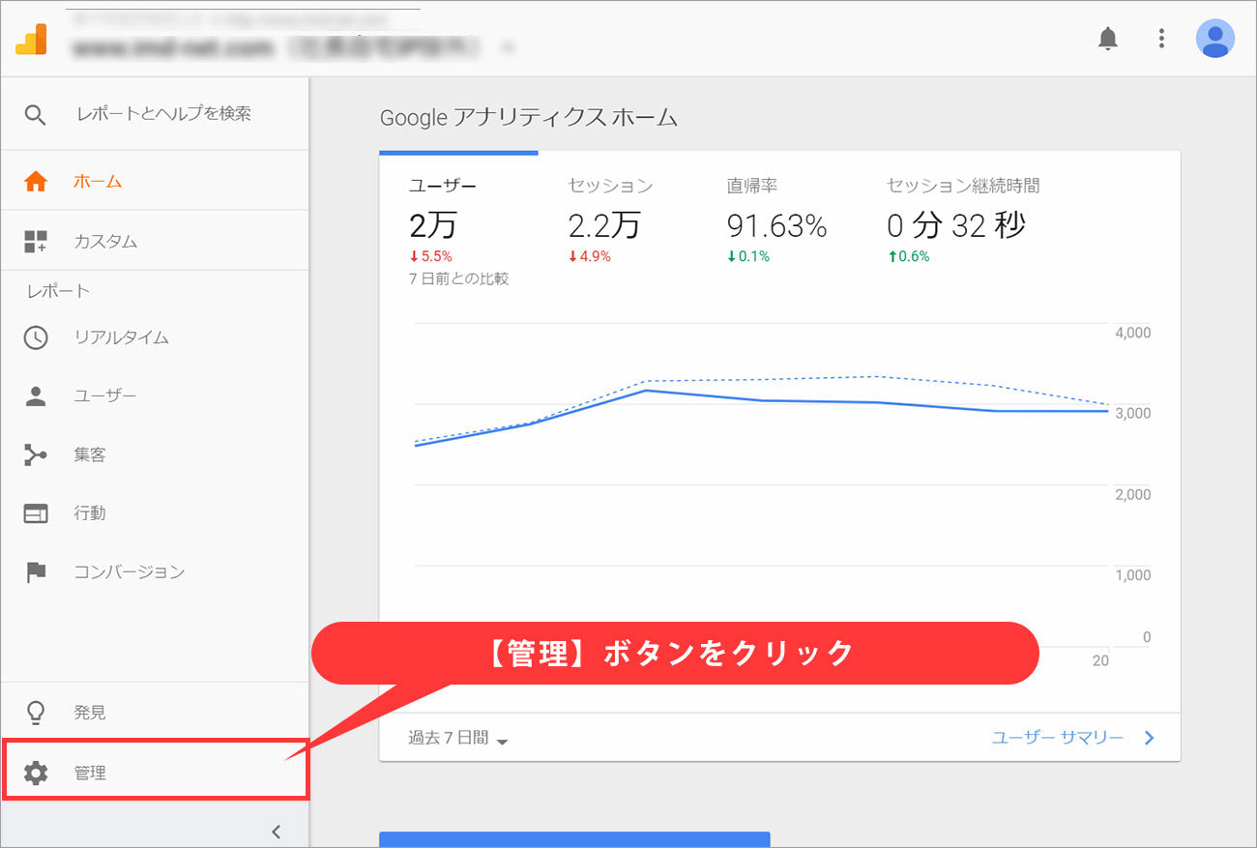Click the blue button below the card
The image size is (1257, 848).
tap(574, 839)
